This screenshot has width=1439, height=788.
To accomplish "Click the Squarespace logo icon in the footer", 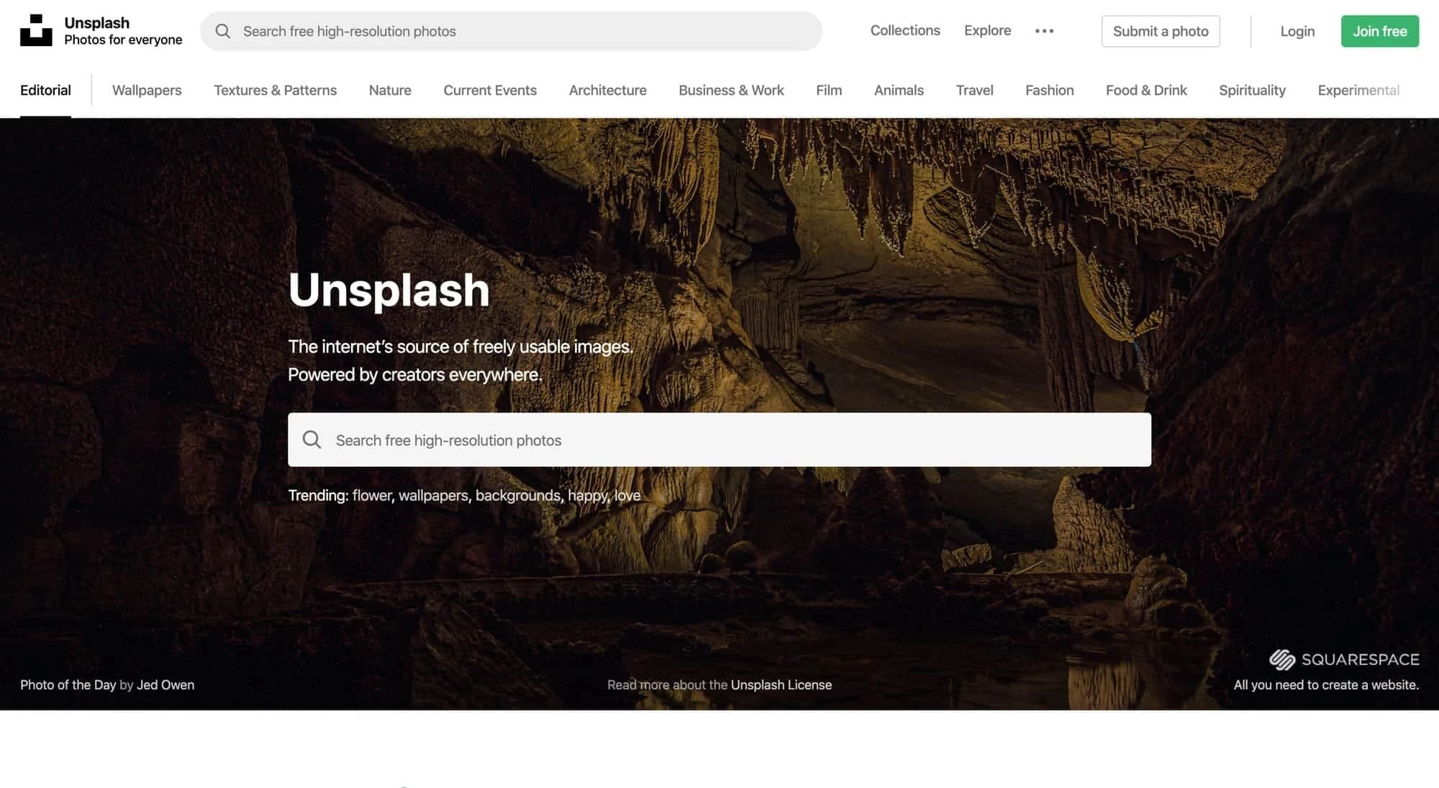I will (1282, 659).
